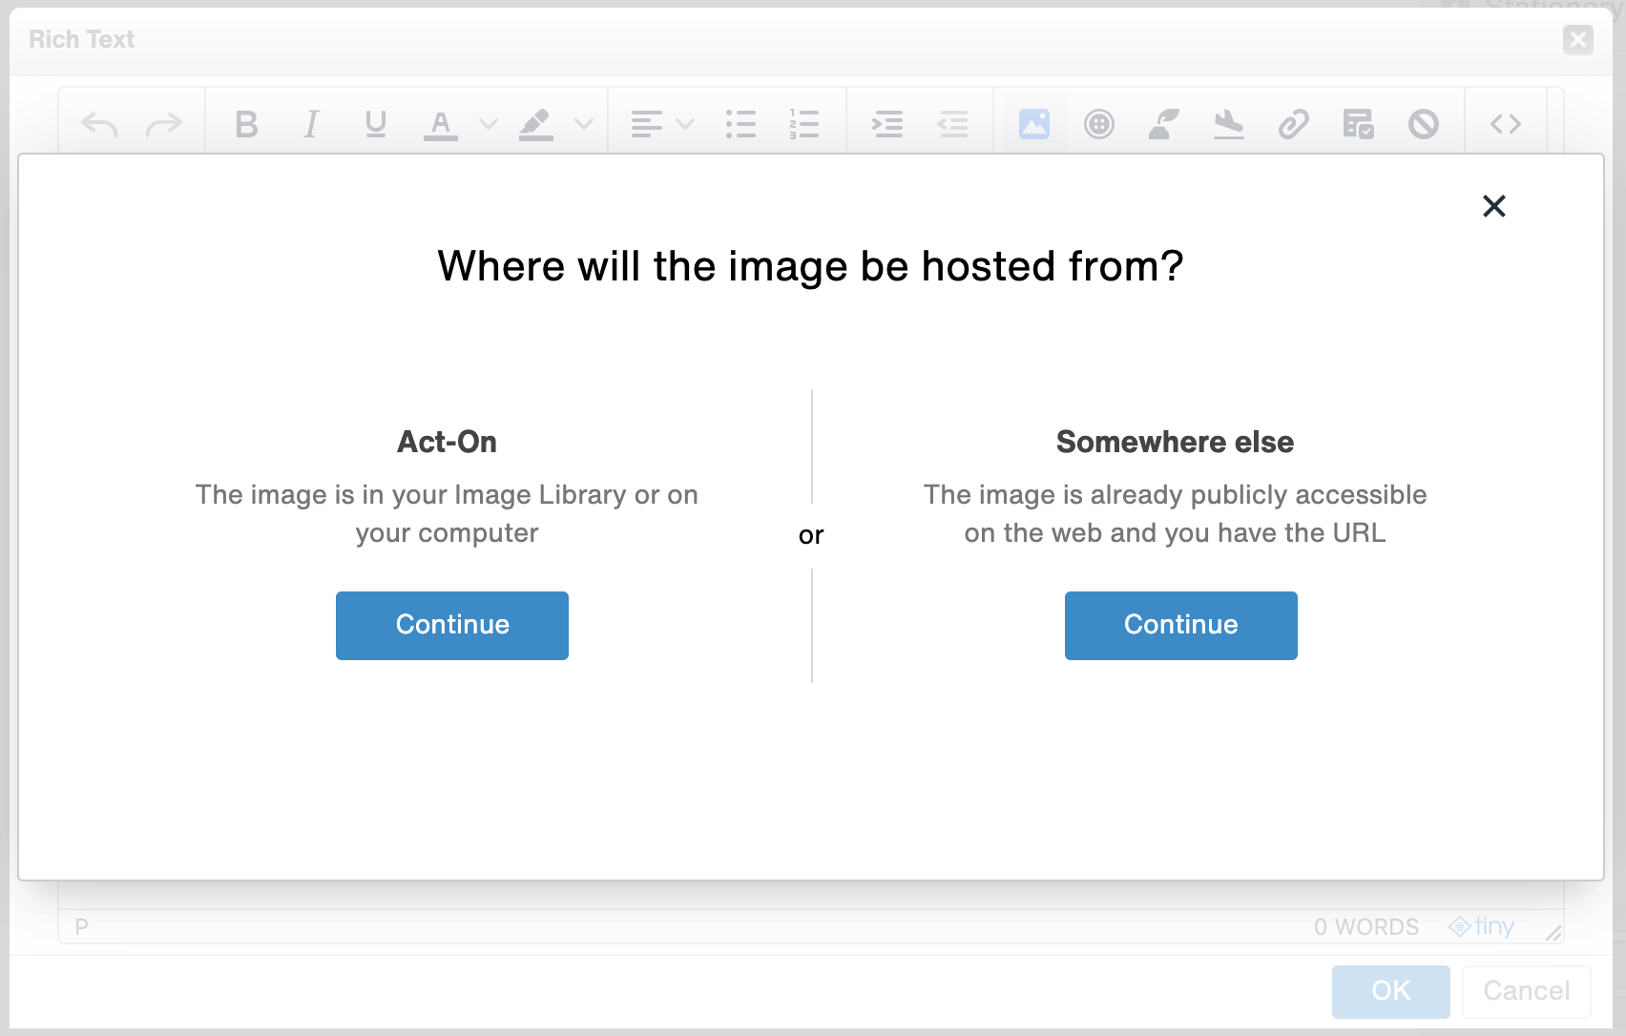Click the tiny logo link in status bar
Screen dimensions: 1626x1036
1481,926
